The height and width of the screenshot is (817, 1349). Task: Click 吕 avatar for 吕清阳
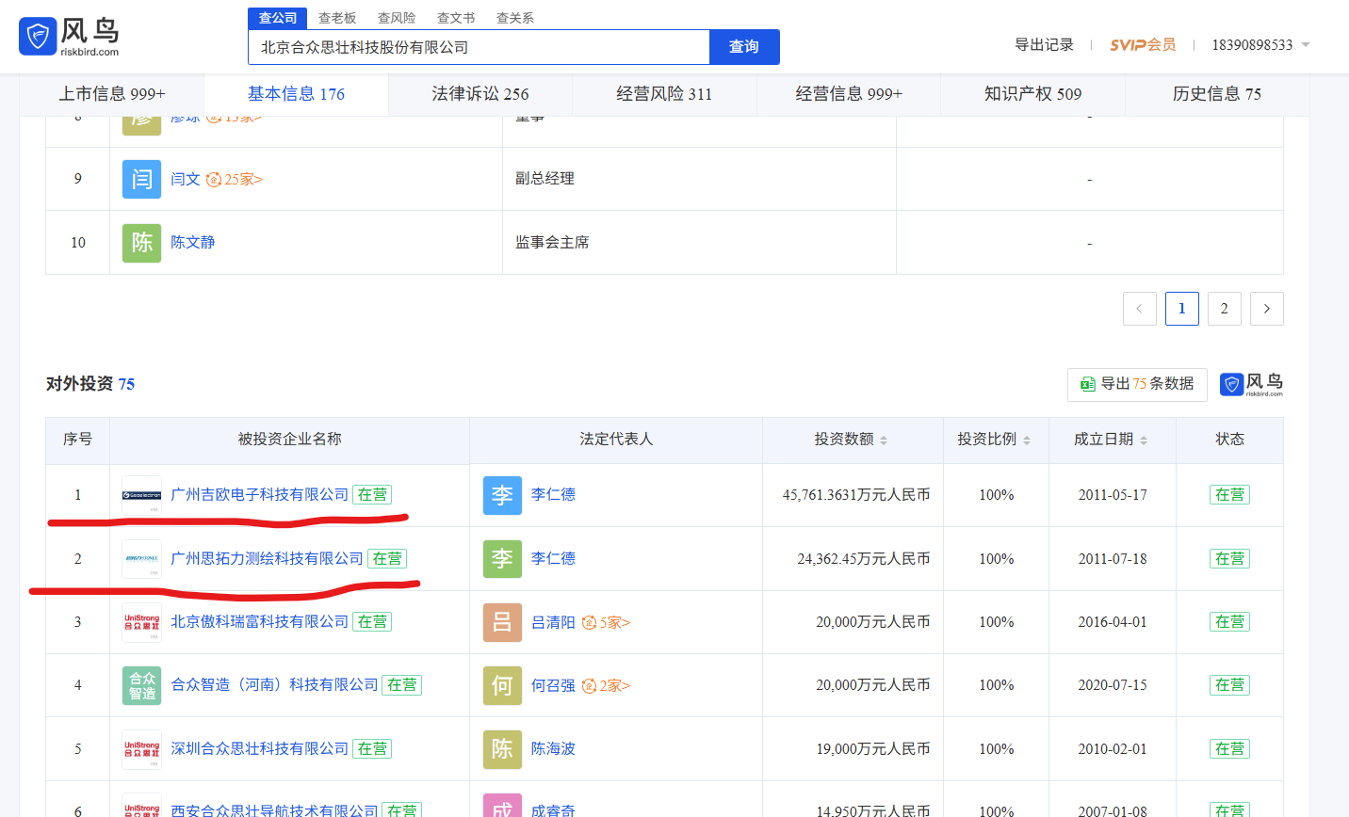click(x=502, y=622)
